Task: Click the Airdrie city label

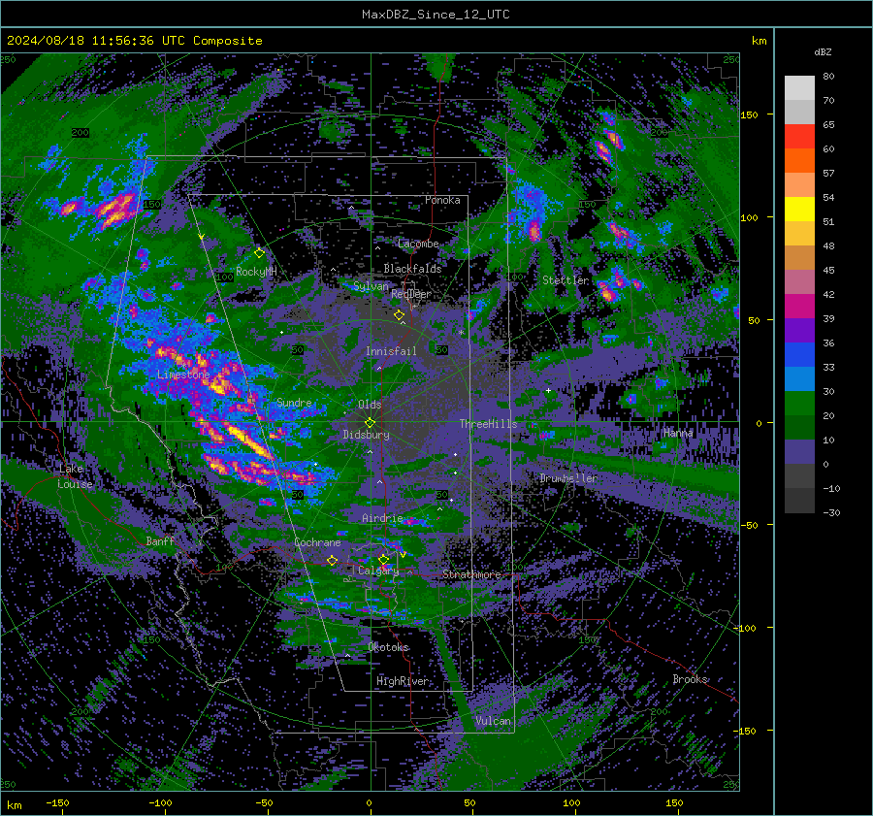Action: click(x=382, y=518)
